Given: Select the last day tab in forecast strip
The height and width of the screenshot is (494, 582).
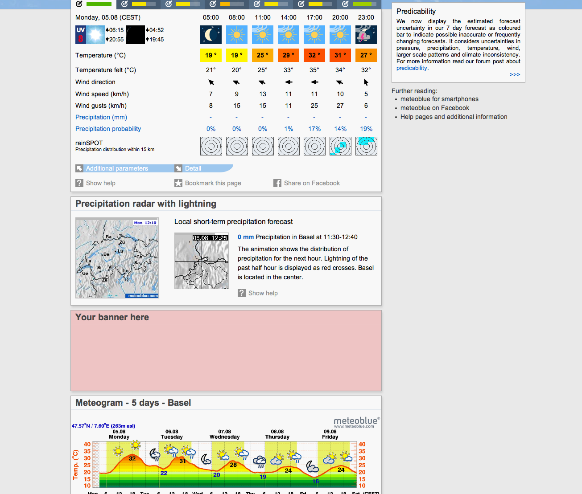Looking at the screenshot, I should 359,4.
